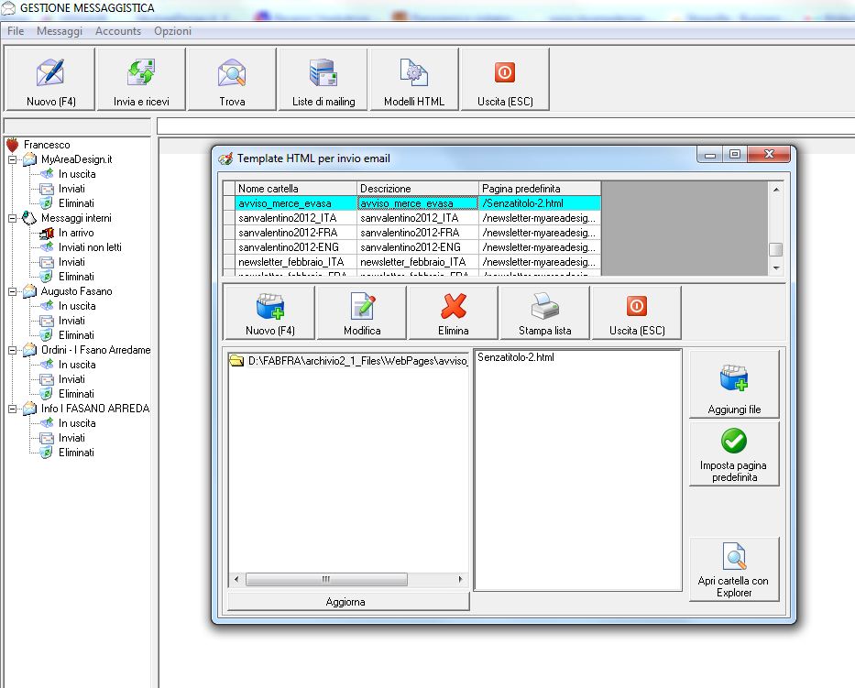Open the Messaggi menu

60,31
